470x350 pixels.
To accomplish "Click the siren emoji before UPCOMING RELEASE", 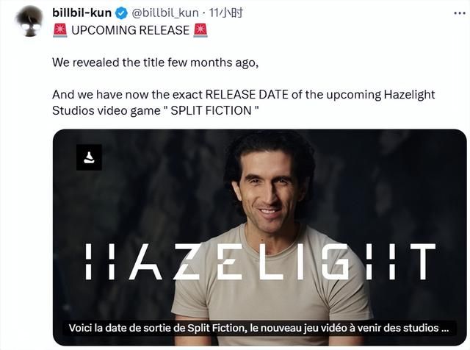I will click(x=60, y=30).
